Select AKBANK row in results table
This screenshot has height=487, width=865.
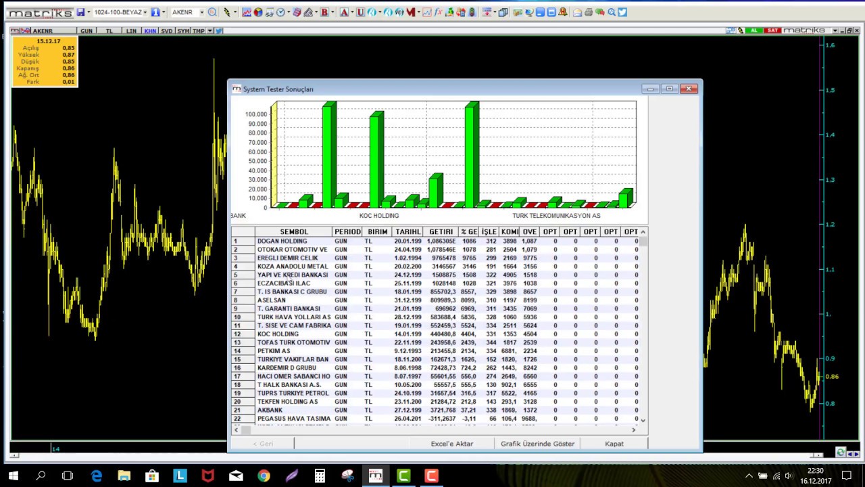click(x=435, y=410)
